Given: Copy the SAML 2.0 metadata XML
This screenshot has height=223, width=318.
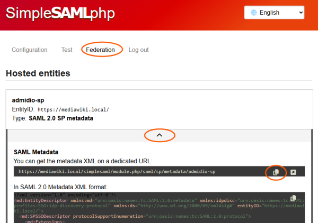Looking at the screenshot, I should pos(293,198).
